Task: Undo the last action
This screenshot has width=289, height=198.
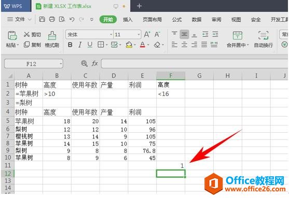Action: 72,19
